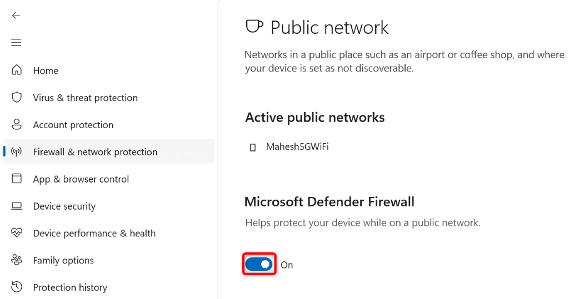Navigate to Device security

click(64, 206)
